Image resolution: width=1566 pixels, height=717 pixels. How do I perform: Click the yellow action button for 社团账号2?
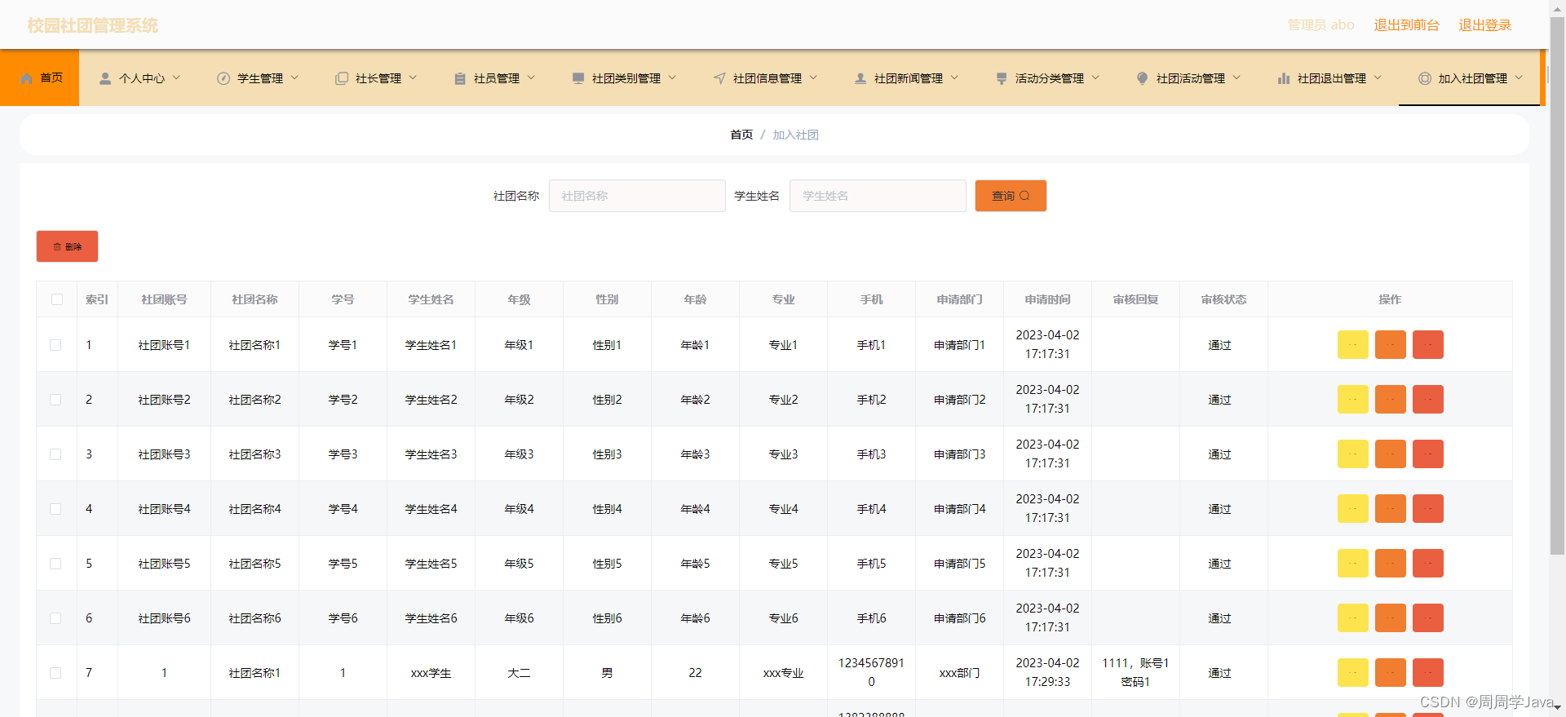pos(1352,400)
